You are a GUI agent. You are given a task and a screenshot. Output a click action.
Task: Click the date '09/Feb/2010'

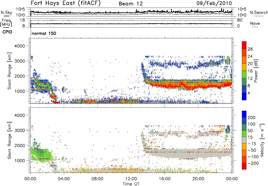point(214,3)
